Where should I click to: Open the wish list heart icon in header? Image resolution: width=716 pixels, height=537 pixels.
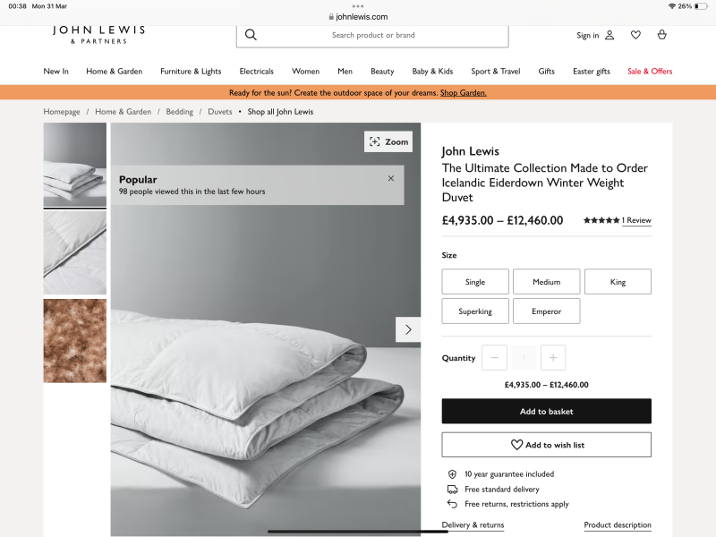click(x=635, y=35)
